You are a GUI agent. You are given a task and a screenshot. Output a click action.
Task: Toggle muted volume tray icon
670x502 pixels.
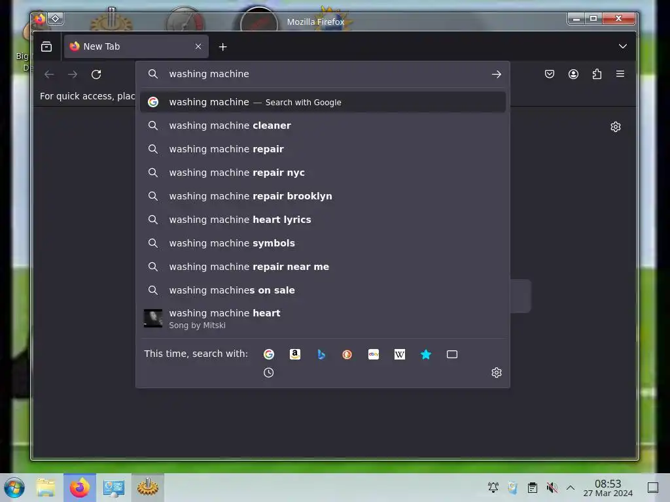pos(552,487)
